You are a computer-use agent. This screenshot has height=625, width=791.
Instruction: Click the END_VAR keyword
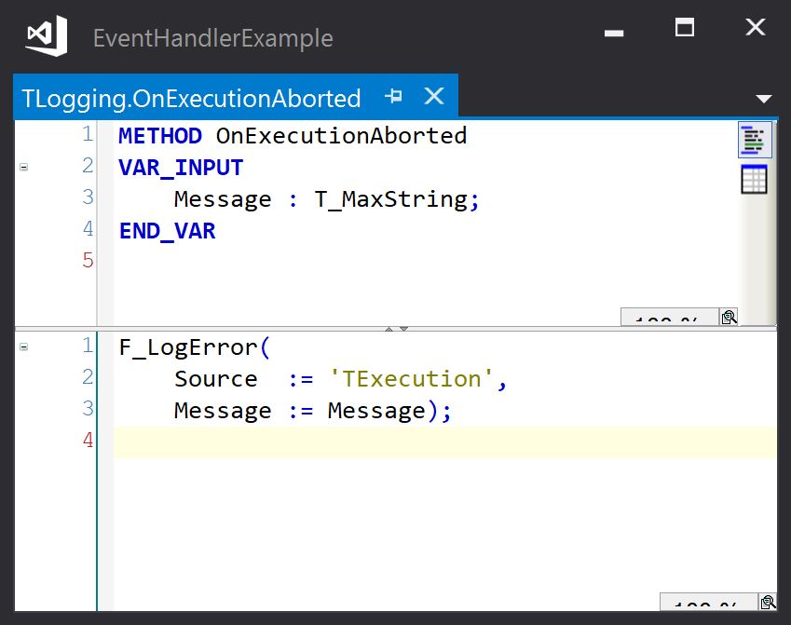click(168, 231)
